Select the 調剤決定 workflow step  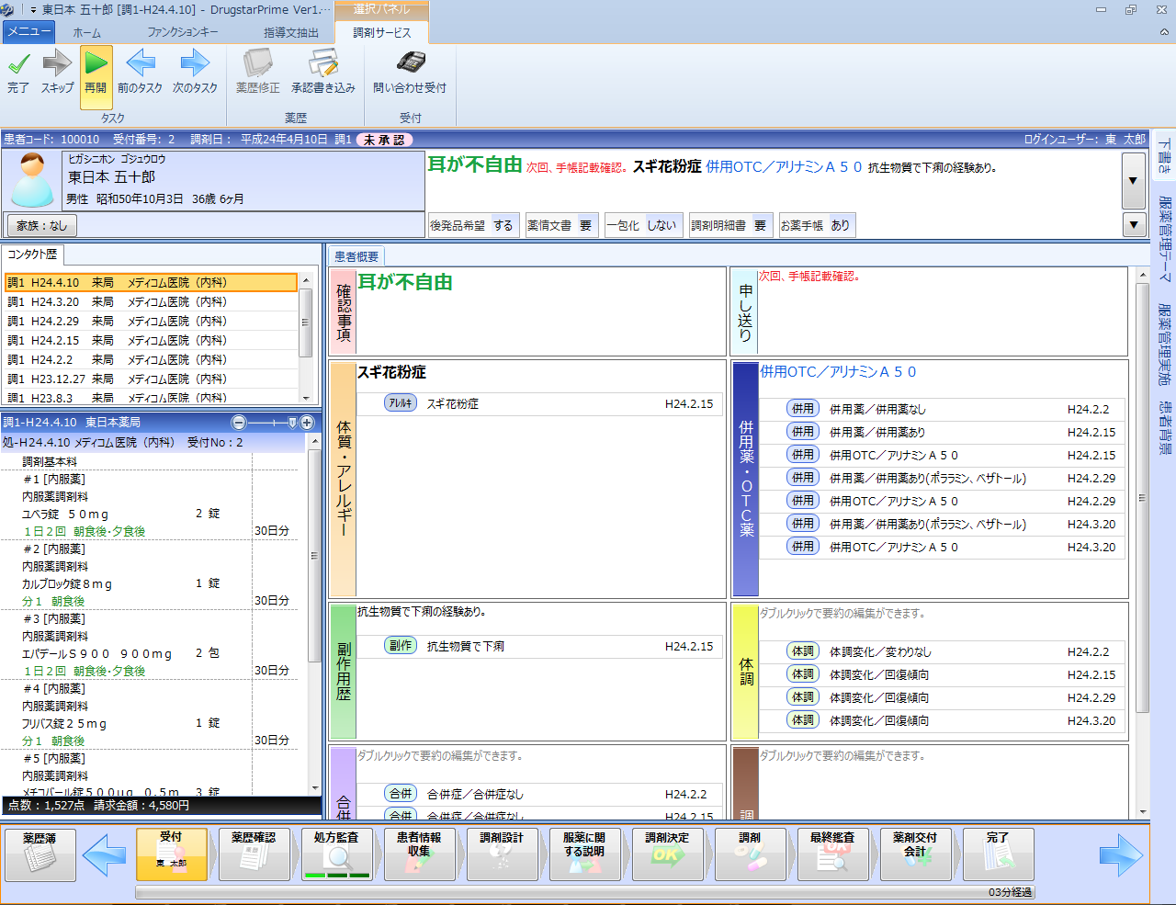pyautogui.click(x=667, y=854)
